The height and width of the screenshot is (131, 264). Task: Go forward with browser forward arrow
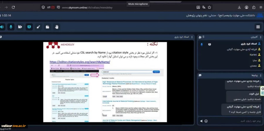pyautogui.click(x=6, y=7)
